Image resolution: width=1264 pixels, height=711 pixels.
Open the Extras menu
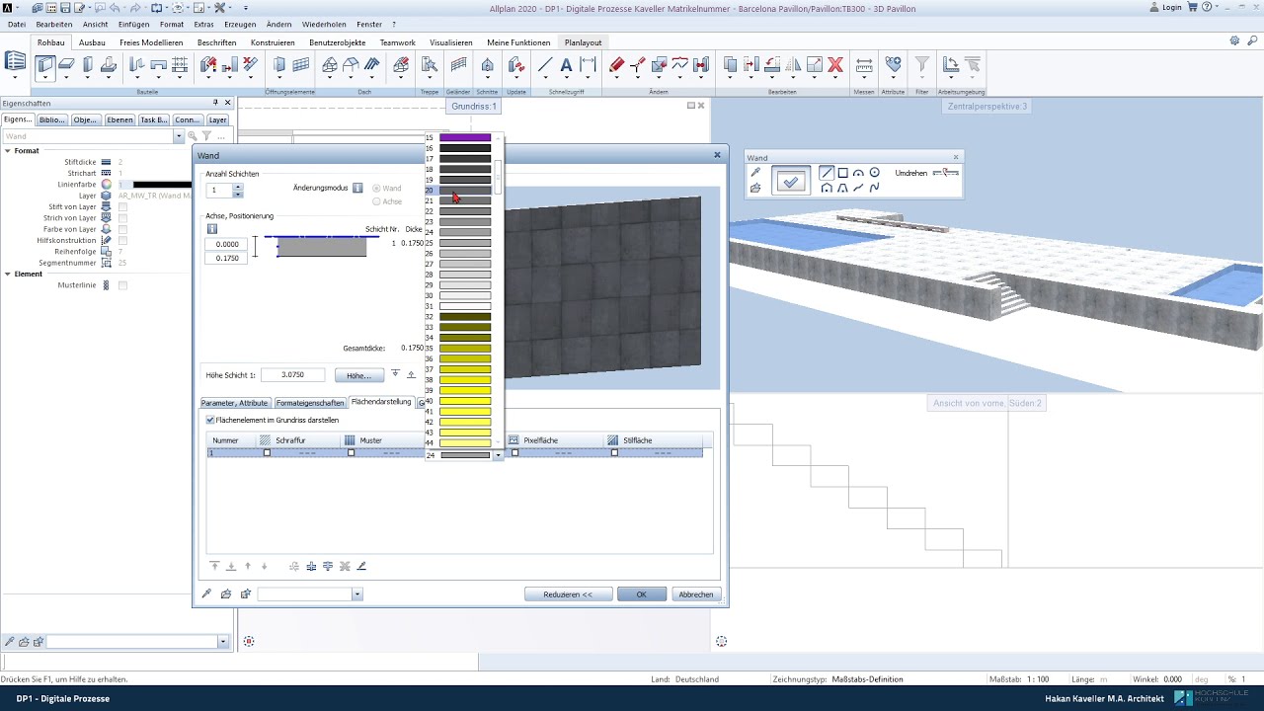(203, 24)
